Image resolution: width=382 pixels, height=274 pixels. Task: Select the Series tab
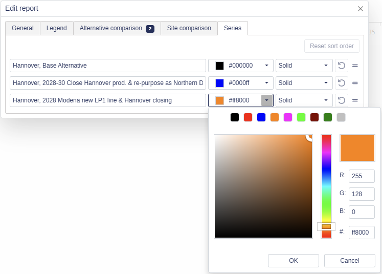coord(233,28)
